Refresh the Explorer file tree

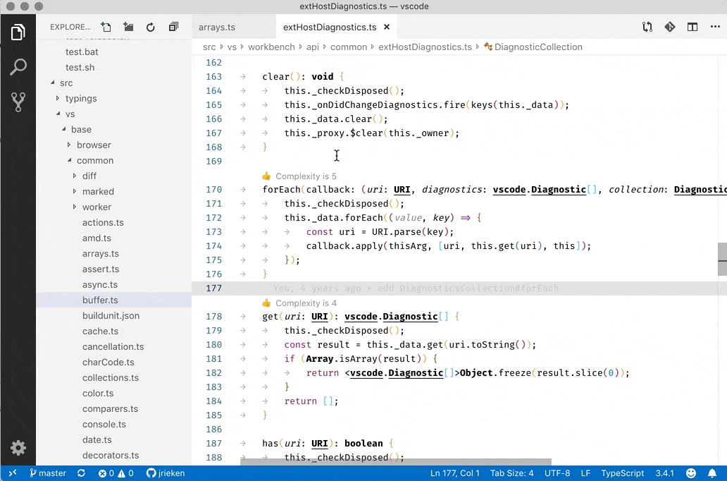coord(151,28)
